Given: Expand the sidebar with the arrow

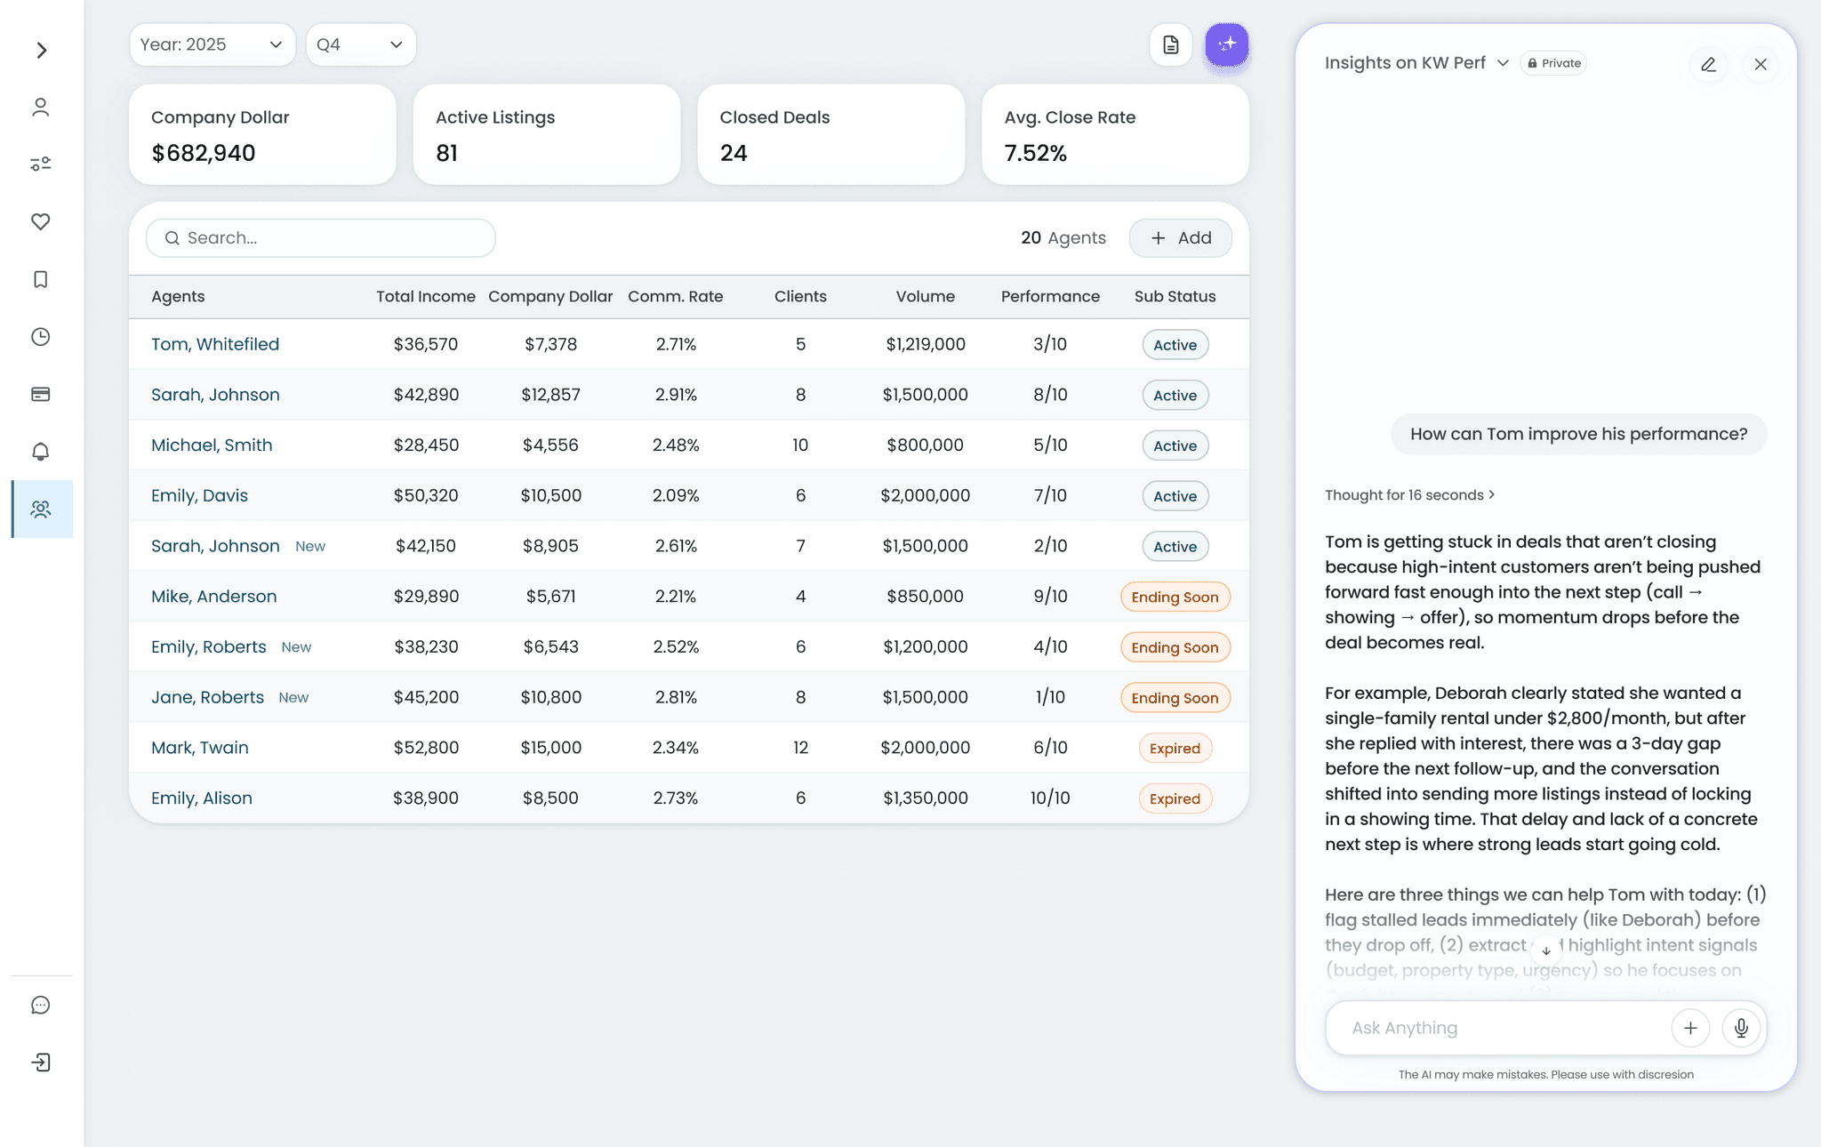Looking at the screenshot, I should (41, 51).
